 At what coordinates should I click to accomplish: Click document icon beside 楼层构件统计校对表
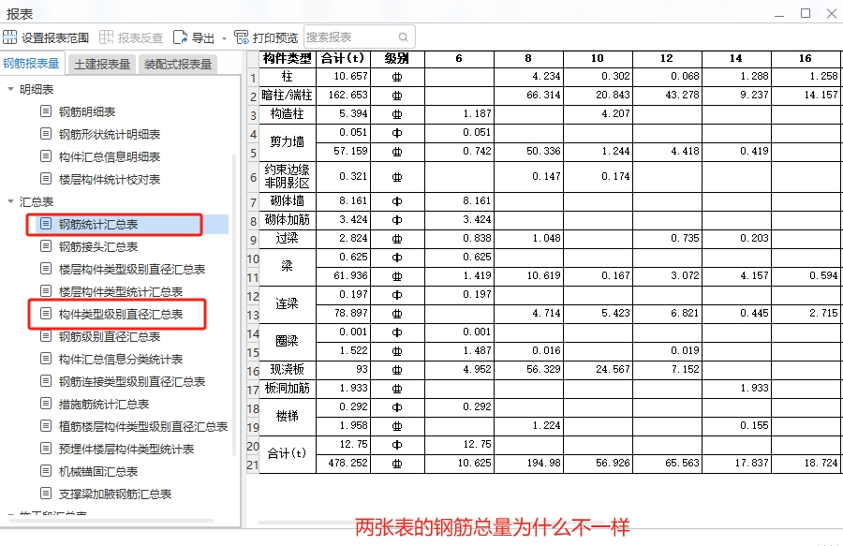[x=46, y=179]
